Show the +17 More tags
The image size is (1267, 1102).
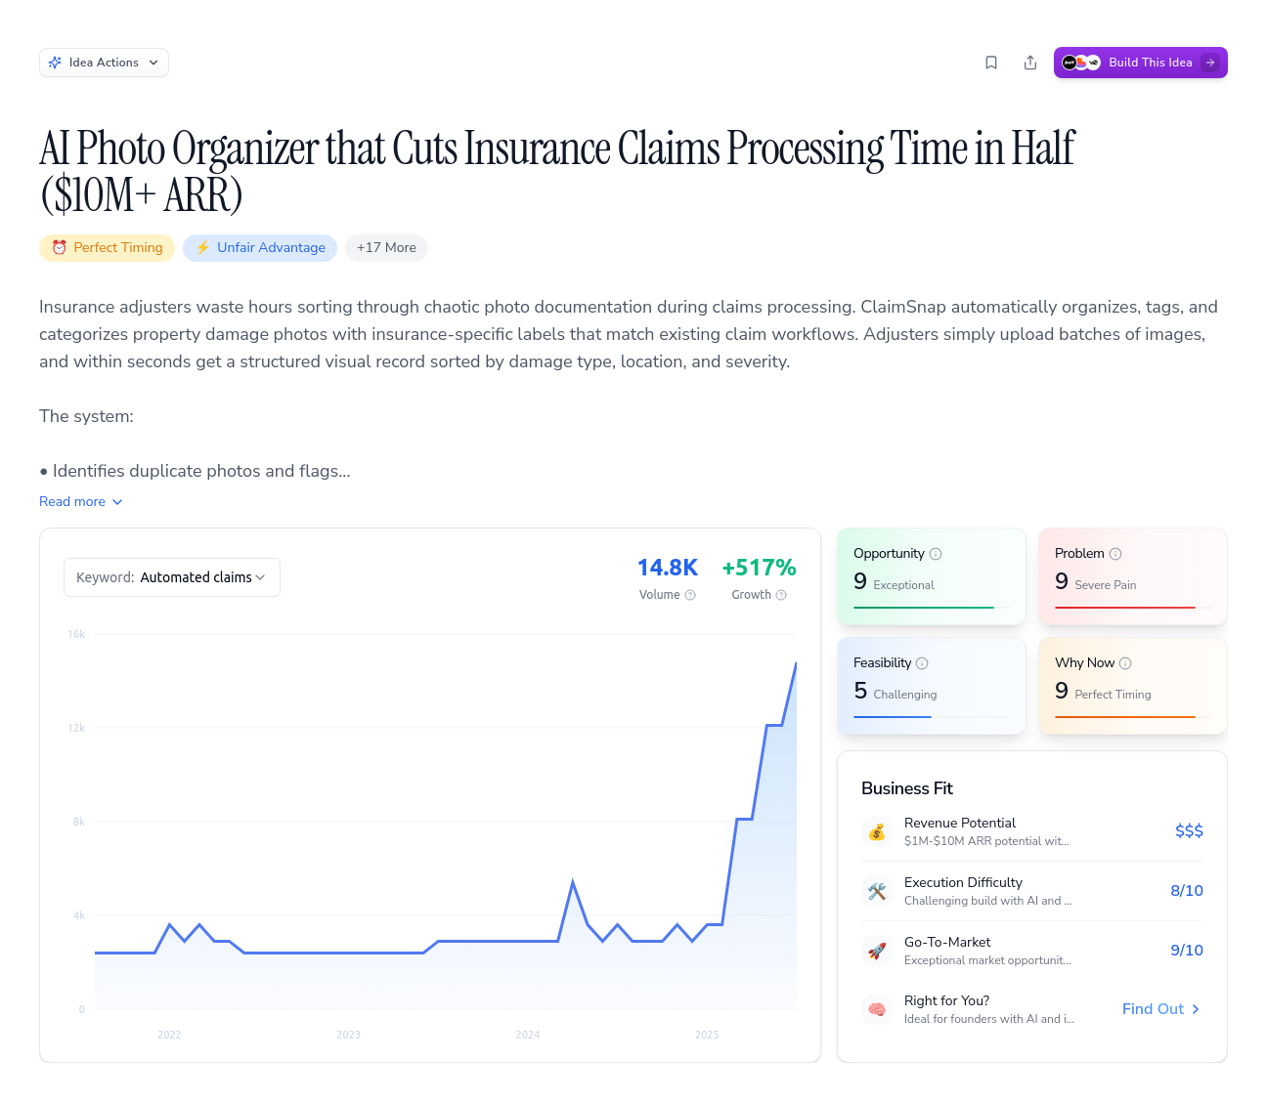point(386,248)
